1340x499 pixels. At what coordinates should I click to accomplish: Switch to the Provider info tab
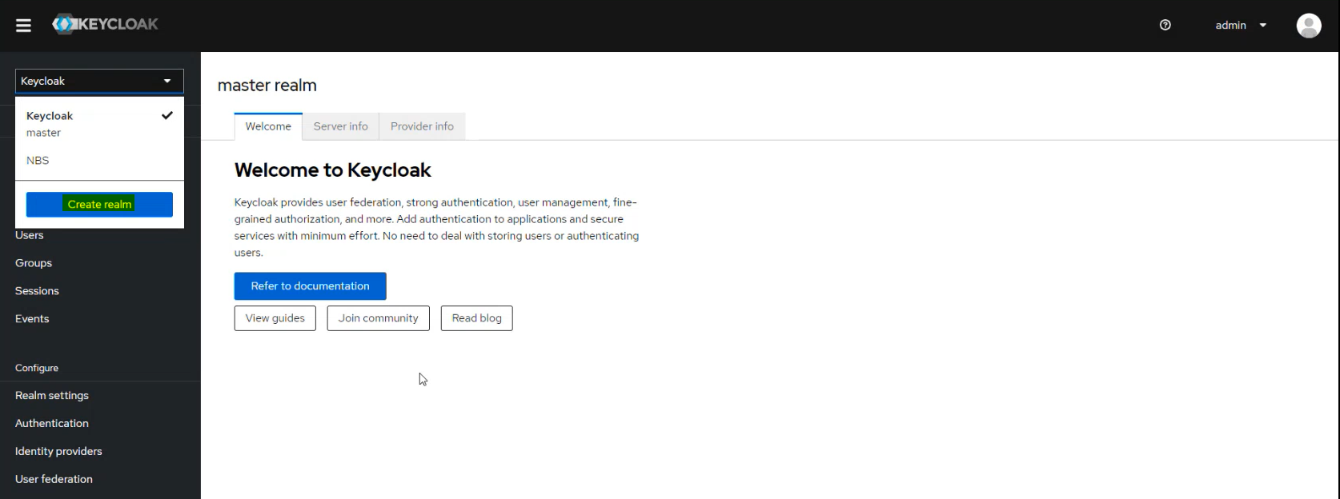[422, 126]
